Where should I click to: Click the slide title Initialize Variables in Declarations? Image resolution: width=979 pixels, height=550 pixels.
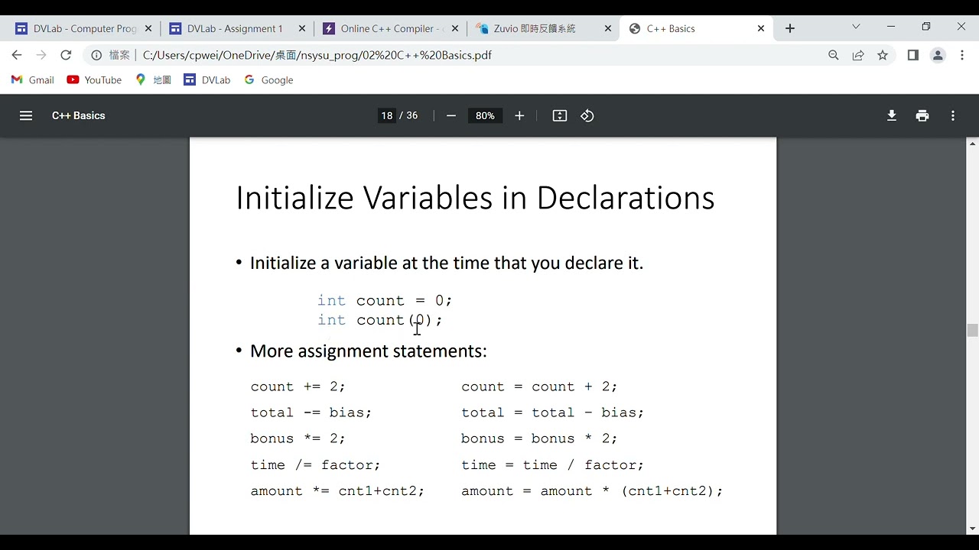[475, 198]
